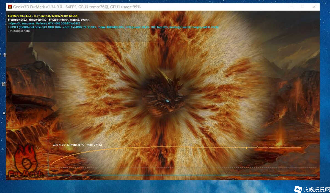
Task: Click the 'F1: toggle help' hint
Action: pyautogui.click(x=19, y=31)
